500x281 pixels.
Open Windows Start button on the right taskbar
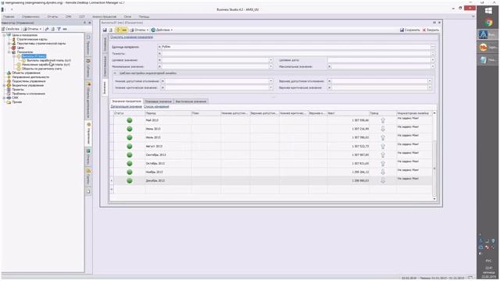(x=487, y=11)
